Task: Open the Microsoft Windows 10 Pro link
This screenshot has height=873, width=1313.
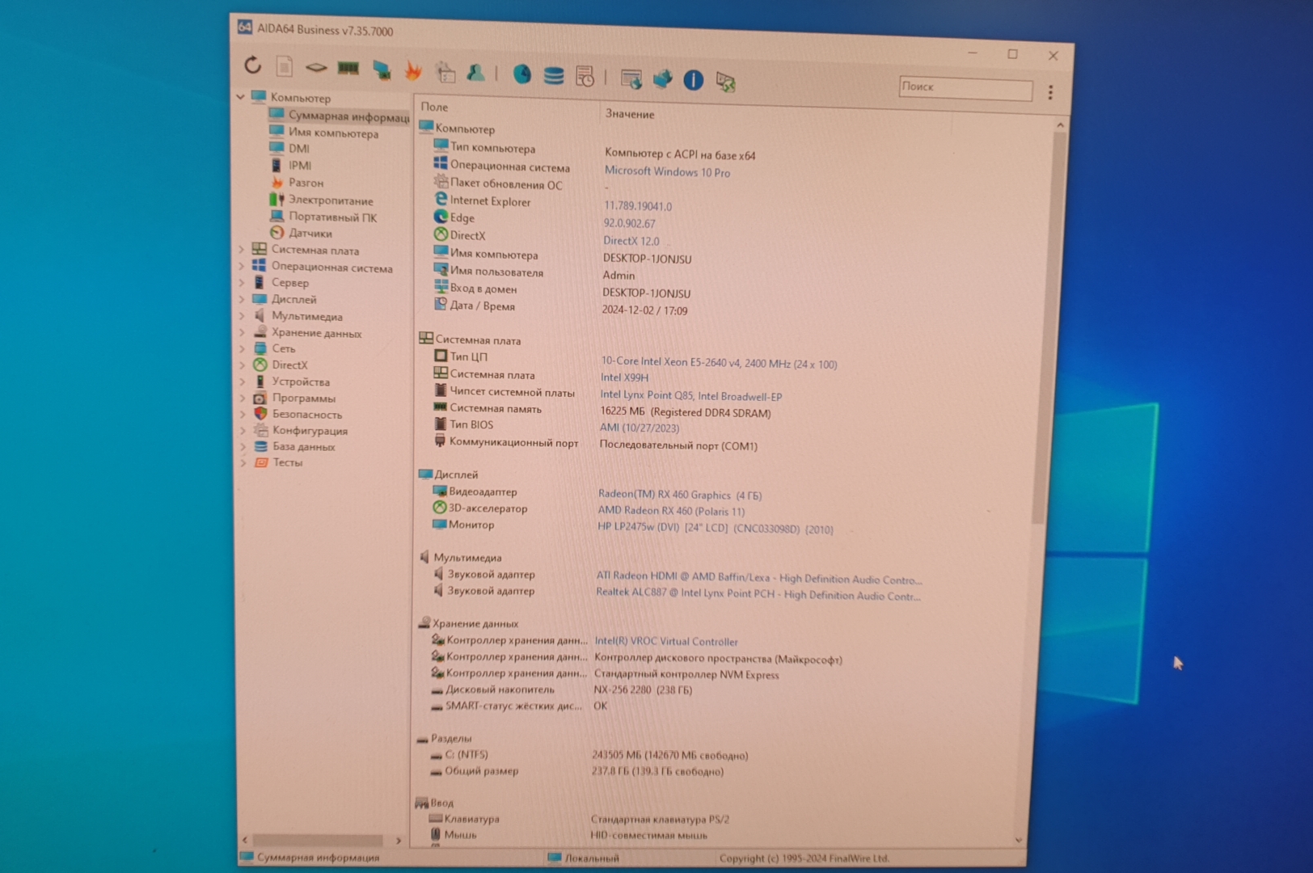Action: (667, 171)
